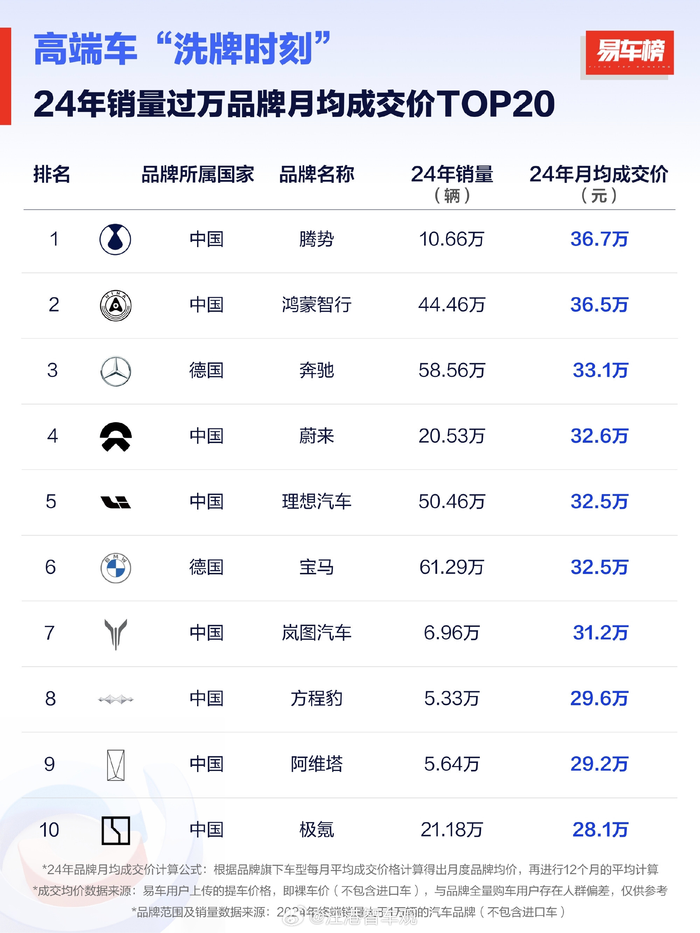The image size is (700, 933).
Task: Select the sales value 58.56万
Action: point(451,370)
